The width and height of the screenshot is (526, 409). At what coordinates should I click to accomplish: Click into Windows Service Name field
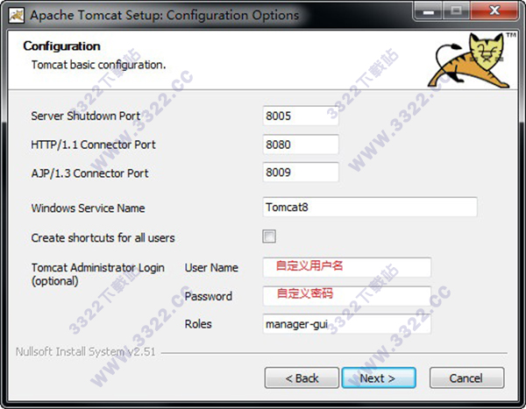(x=370, y=208)
